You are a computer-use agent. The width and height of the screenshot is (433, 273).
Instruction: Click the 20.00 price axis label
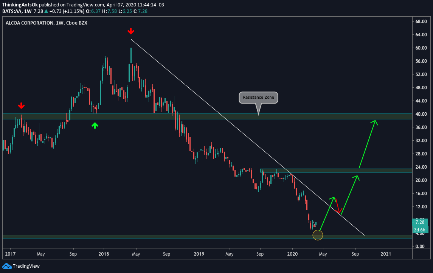click(421, 180)
